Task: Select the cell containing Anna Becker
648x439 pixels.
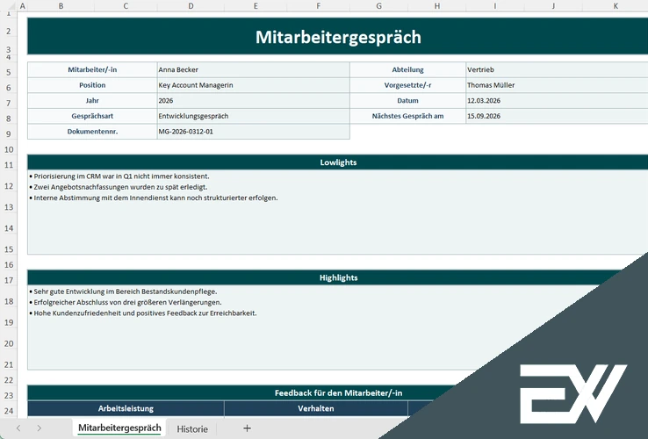Action: coord(254,69)
